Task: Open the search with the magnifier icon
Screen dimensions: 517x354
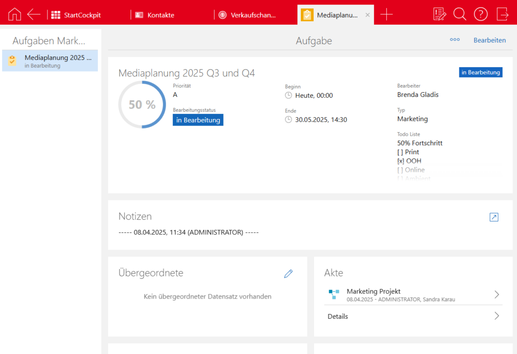Action: click(460, 14)
